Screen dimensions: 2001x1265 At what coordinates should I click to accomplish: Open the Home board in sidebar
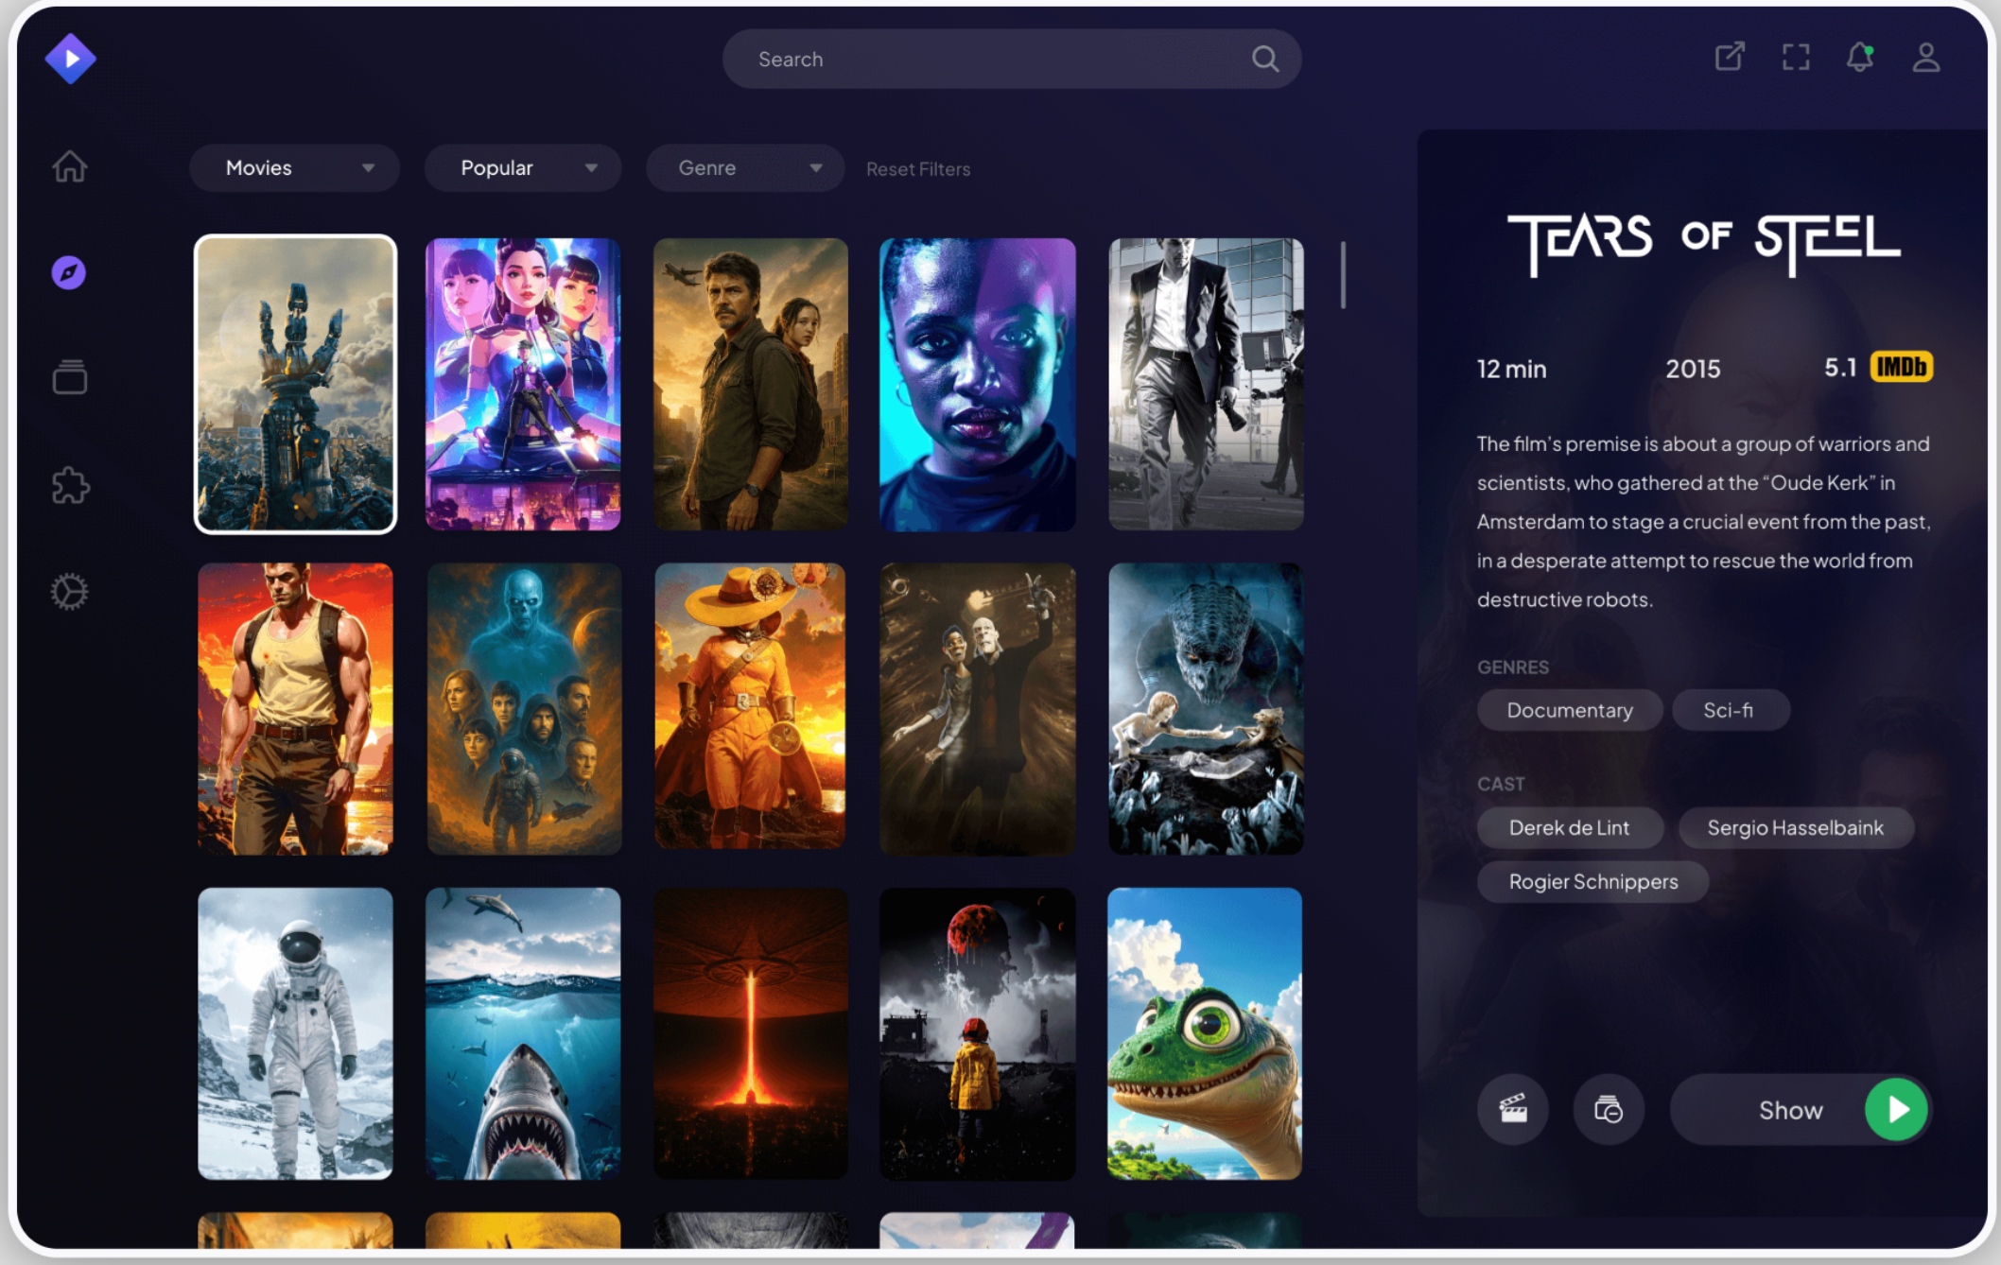tap(69, 166)
